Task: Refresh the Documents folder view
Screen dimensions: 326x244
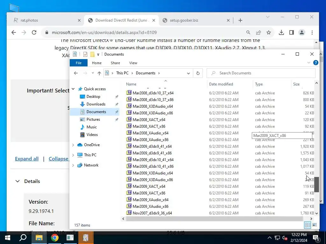Action: point(198,73)
